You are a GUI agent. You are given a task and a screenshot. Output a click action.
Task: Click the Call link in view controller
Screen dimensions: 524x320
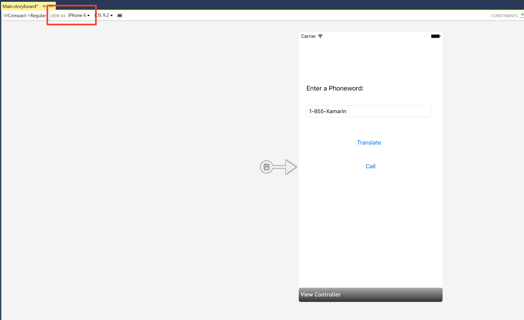click(x=370, y=166)
